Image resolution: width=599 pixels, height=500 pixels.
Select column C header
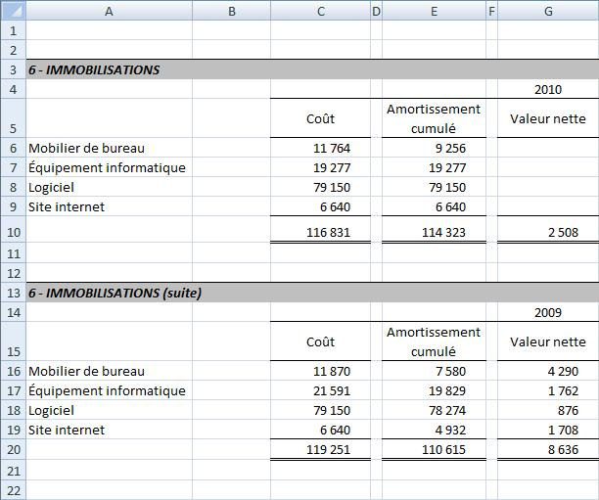pos(320,11)
